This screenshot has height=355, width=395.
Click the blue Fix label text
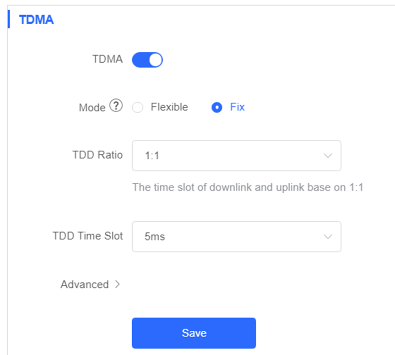(237, 107)
